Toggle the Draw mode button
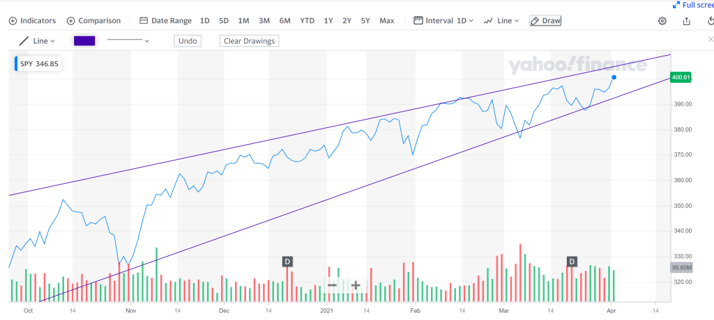The width and height of the screenshot is (714, 320). pos(545,21)
